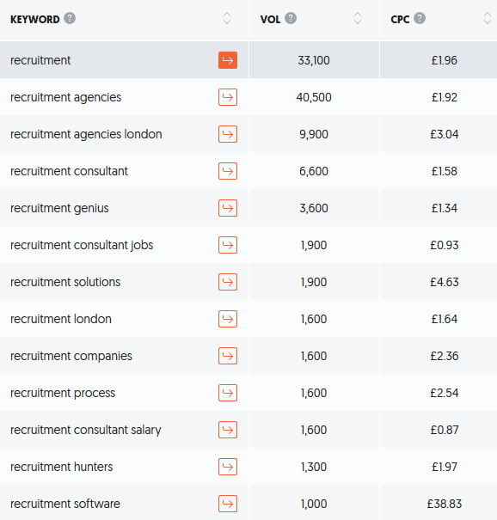This screenshot has width=497, height=520.
Task: Click the £38.83 CPC cell
Action: (445, 504)
